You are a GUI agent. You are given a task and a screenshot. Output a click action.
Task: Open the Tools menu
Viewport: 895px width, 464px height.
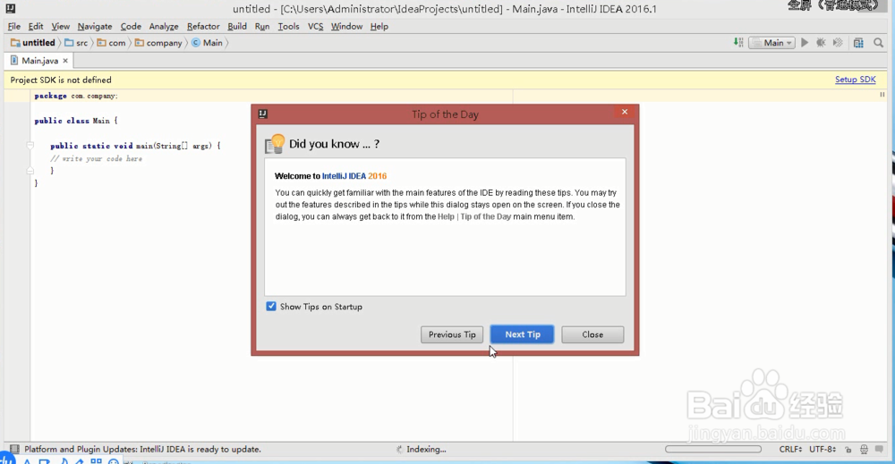(288, 26)
